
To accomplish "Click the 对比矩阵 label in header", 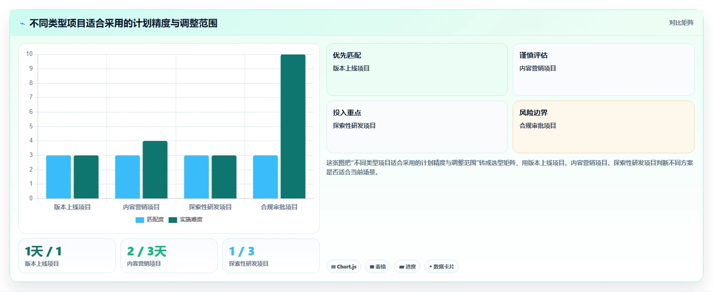I will (x=681, y=23).
